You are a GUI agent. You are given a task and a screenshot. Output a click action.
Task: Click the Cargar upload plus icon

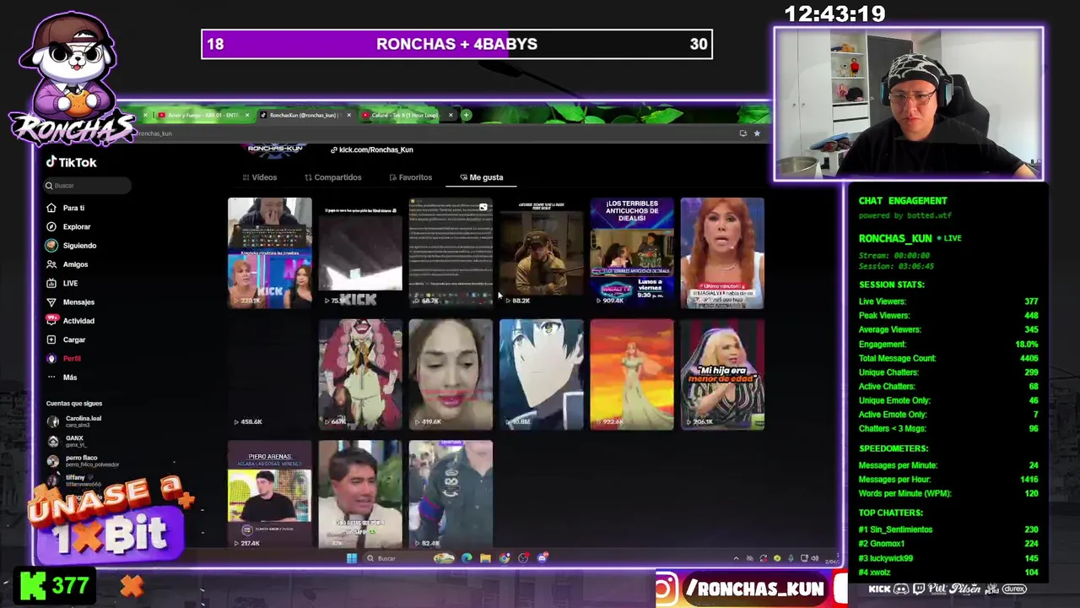coord(51,339)
